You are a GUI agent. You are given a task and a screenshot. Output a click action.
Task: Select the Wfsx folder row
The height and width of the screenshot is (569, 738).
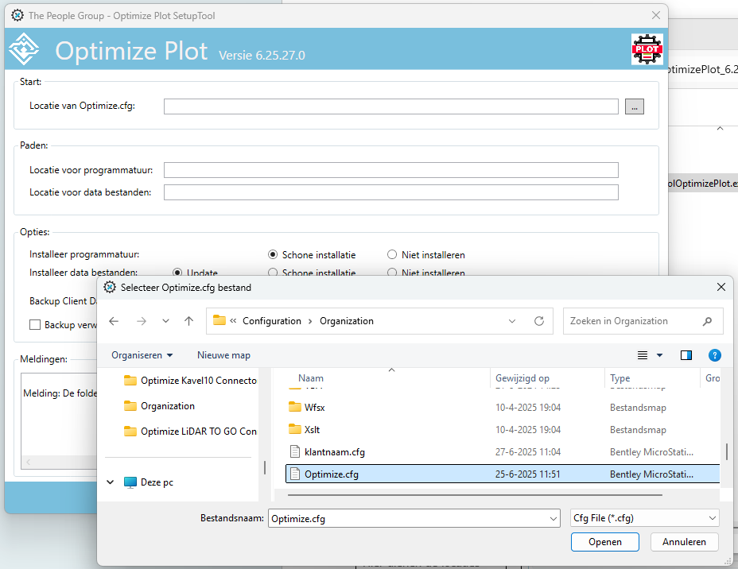click(x=502, y=407)
